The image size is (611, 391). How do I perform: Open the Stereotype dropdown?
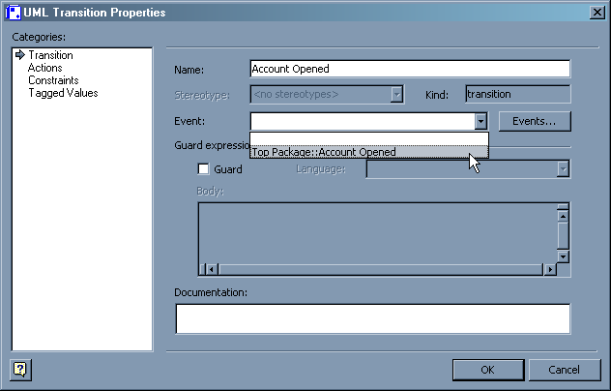396,95
